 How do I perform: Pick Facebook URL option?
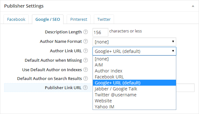134,77
